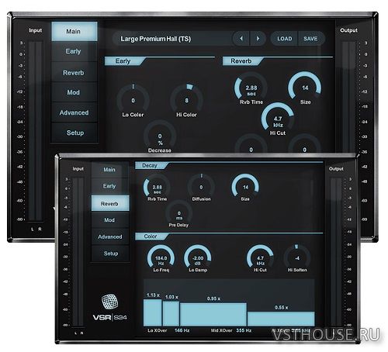Select Reverb tab in front window
This screenshot has height=352, width=388.
point(110,203)
